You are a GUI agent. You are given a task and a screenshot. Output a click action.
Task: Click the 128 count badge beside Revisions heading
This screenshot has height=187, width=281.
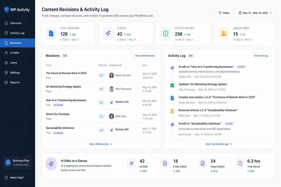pyautogui.click(x=65, y=56)
